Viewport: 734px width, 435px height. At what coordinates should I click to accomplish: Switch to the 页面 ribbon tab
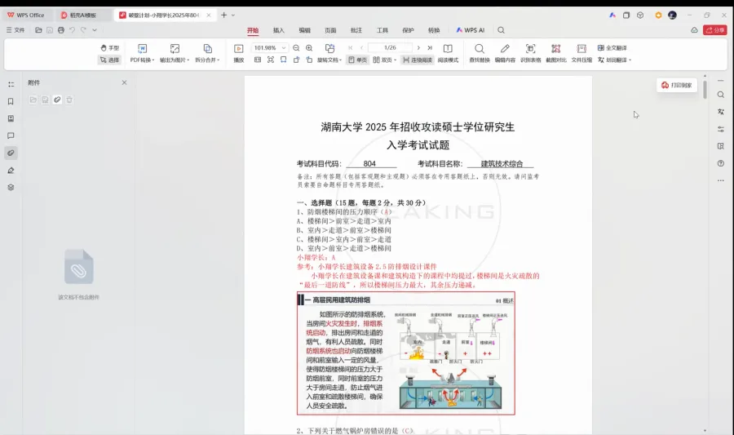330,30
